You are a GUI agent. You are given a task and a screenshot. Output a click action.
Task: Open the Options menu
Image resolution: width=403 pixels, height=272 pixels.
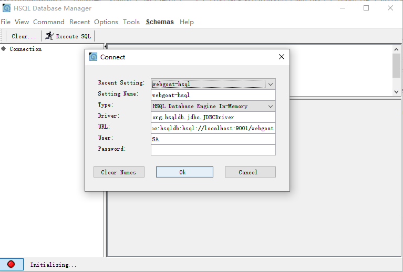(106, 22)
